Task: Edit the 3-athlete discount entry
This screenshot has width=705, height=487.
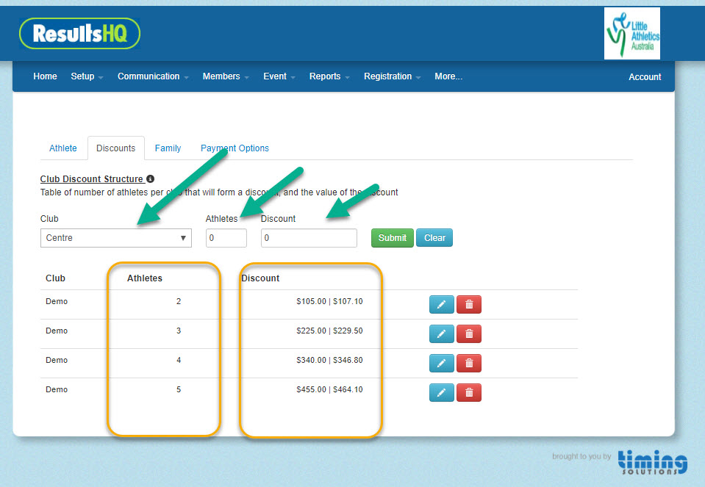Action: 441,333
